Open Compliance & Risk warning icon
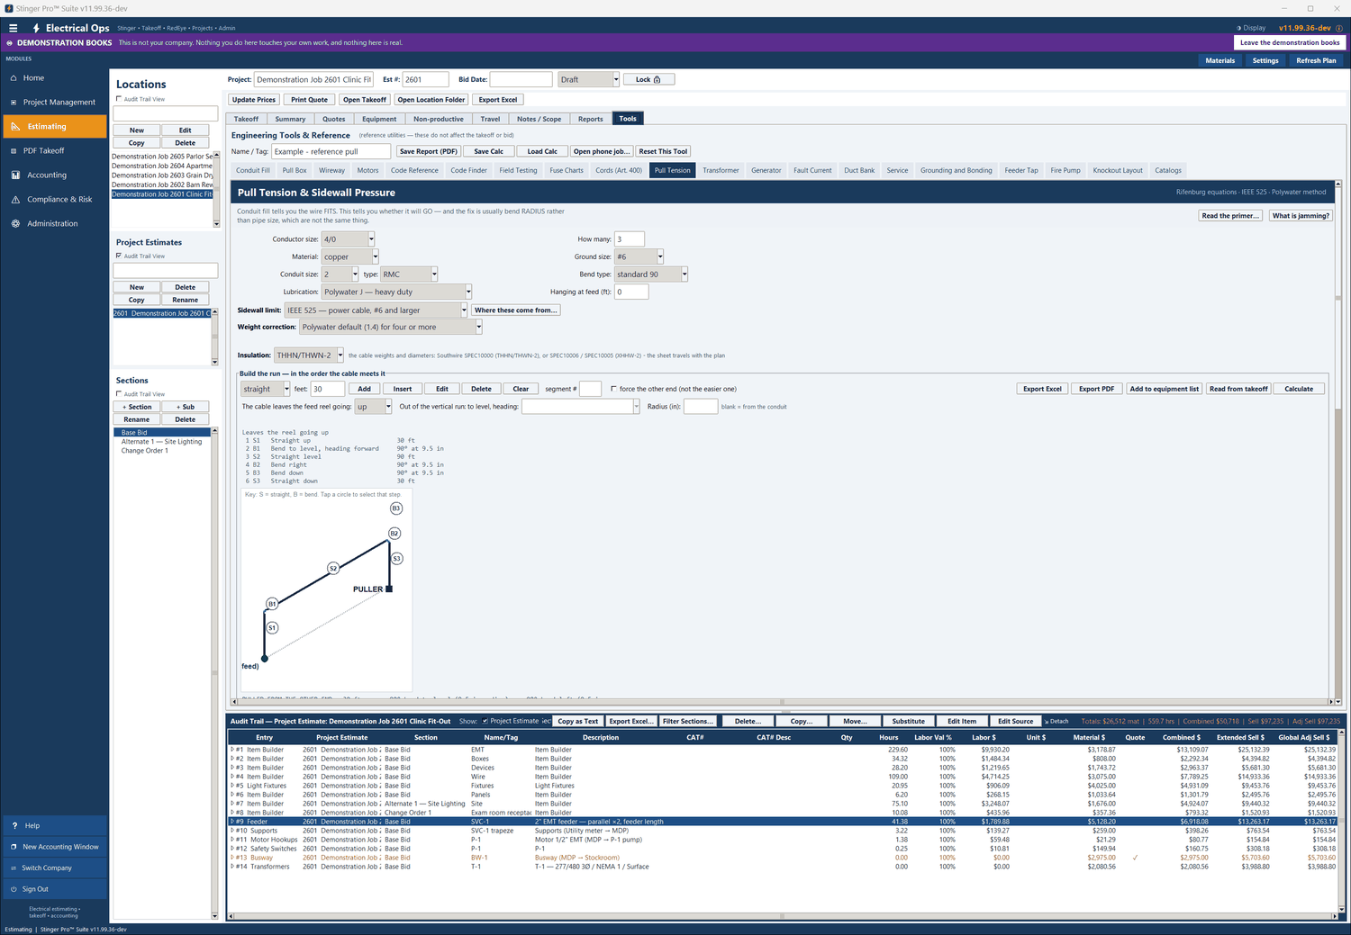Image resolution: width=1351 pixels, height=935 pixels. tap(15, 200)
